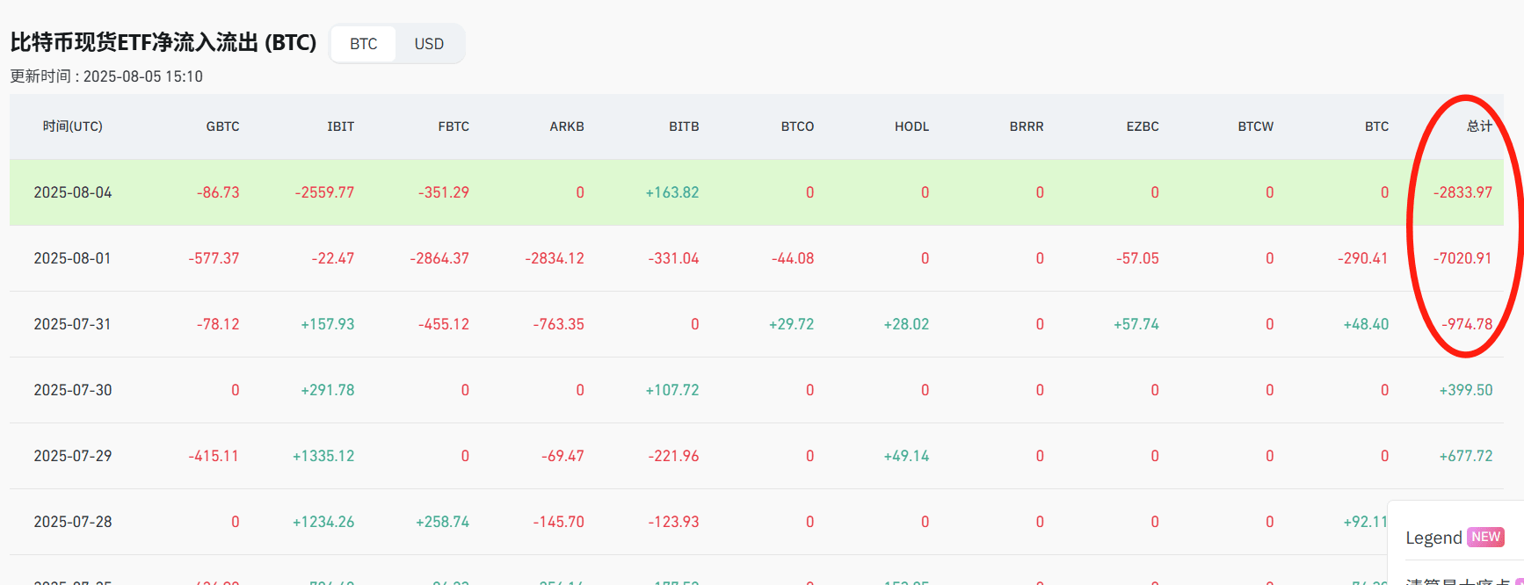Viewport: 1524px width, 585px height.
Task: Select the total value -974.78
Action: tap(1468, 324)
